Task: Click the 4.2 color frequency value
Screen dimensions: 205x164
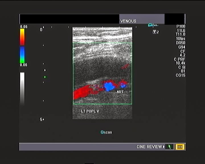Action: 183,55
